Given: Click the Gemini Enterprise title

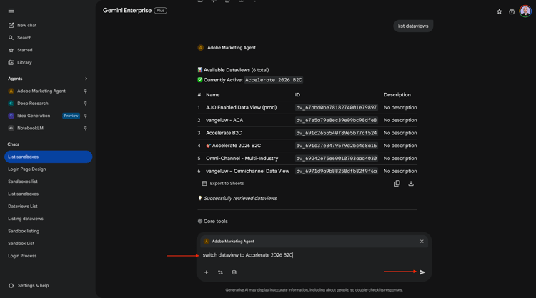Looking at the screenshot, I should 127,11.
